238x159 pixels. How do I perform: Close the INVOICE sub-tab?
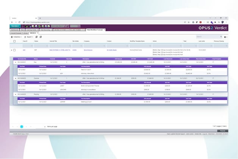[x=38, y=33]
